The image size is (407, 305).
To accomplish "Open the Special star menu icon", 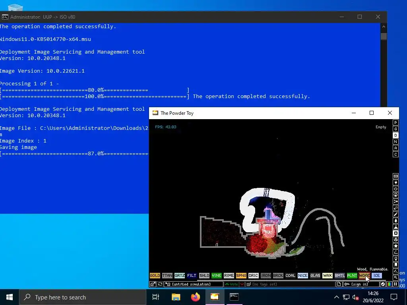I will point(395,246).
